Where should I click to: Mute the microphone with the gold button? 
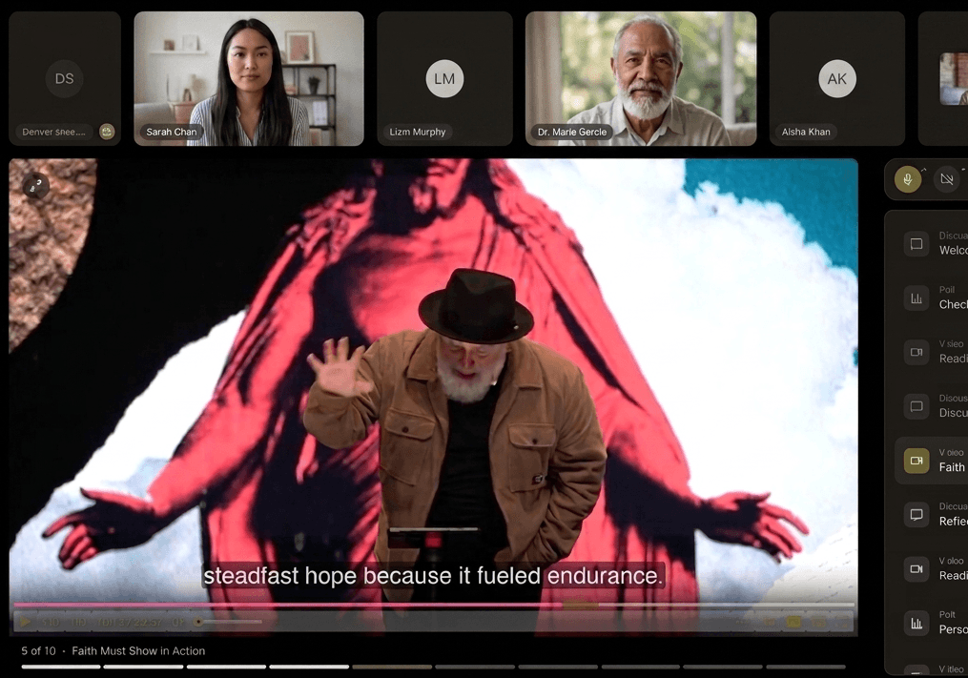pos(908,179)
